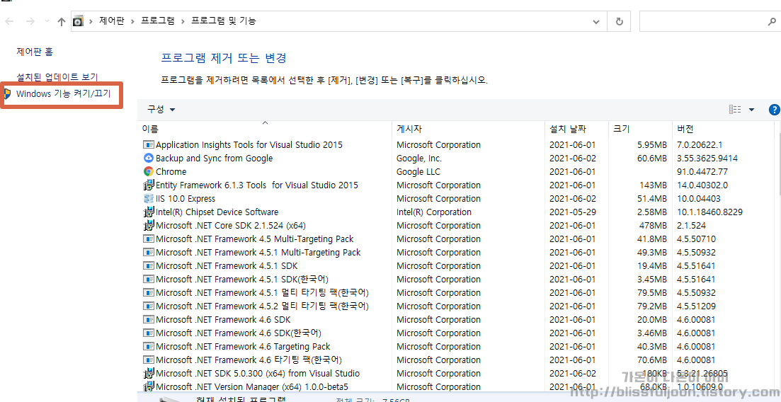Click the 2021-05-29 install date cell

tap(572, 212)
